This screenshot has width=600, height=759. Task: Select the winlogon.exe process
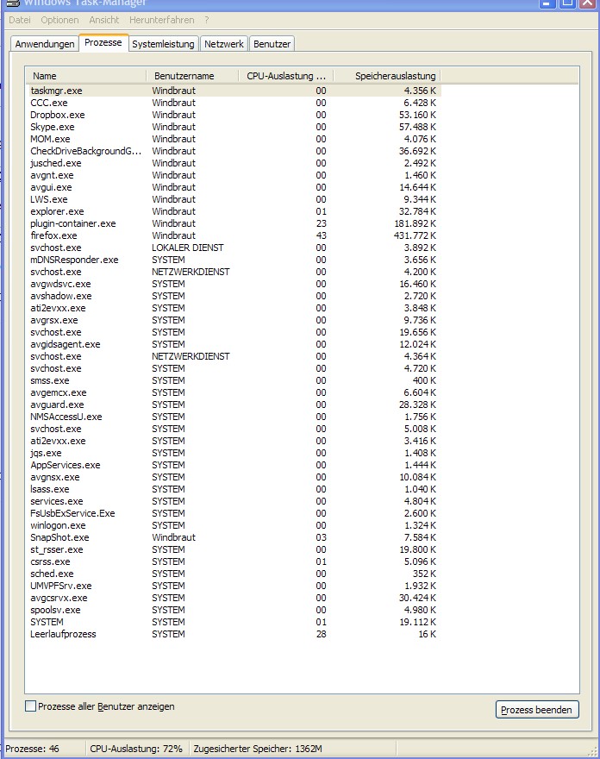[x=234, y=525]
